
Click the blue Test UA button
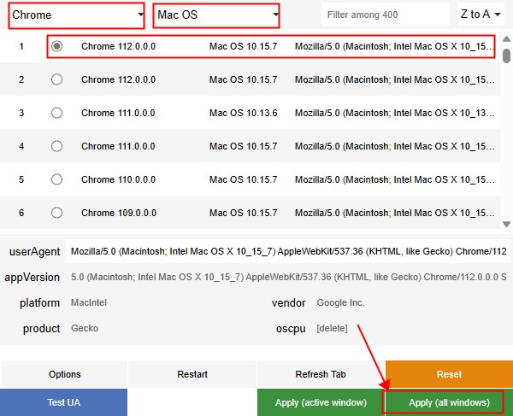point(64,402)
